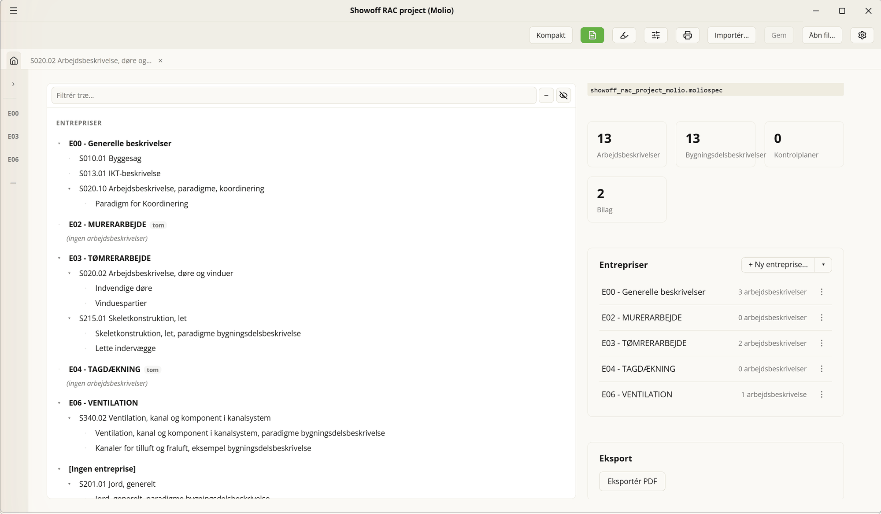Expand the left sidebar chevron

13,84
